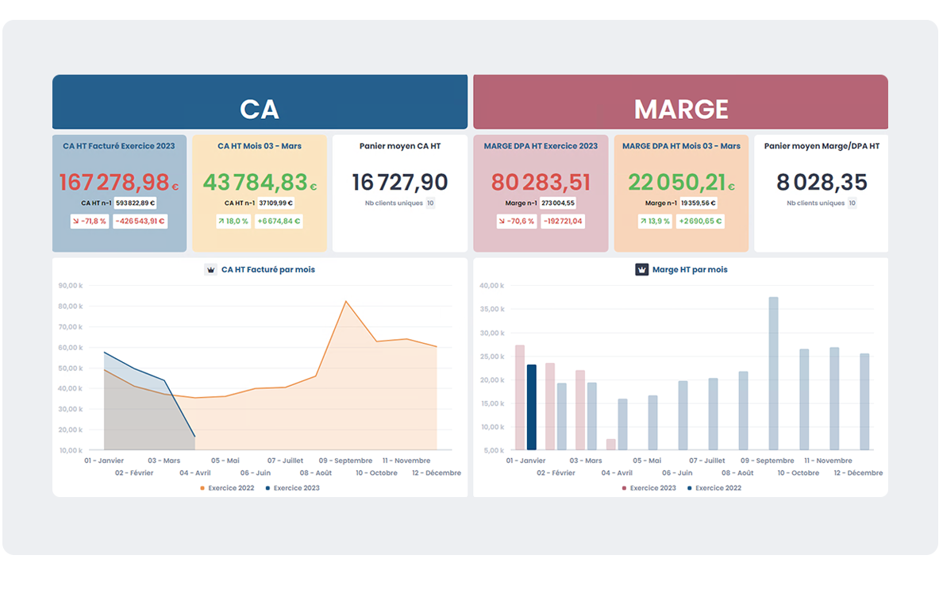Toggle Exercice 2022 legend in CA HT chart
The height and width of the screenshot is (609, 939).
[x=227, y=488]
